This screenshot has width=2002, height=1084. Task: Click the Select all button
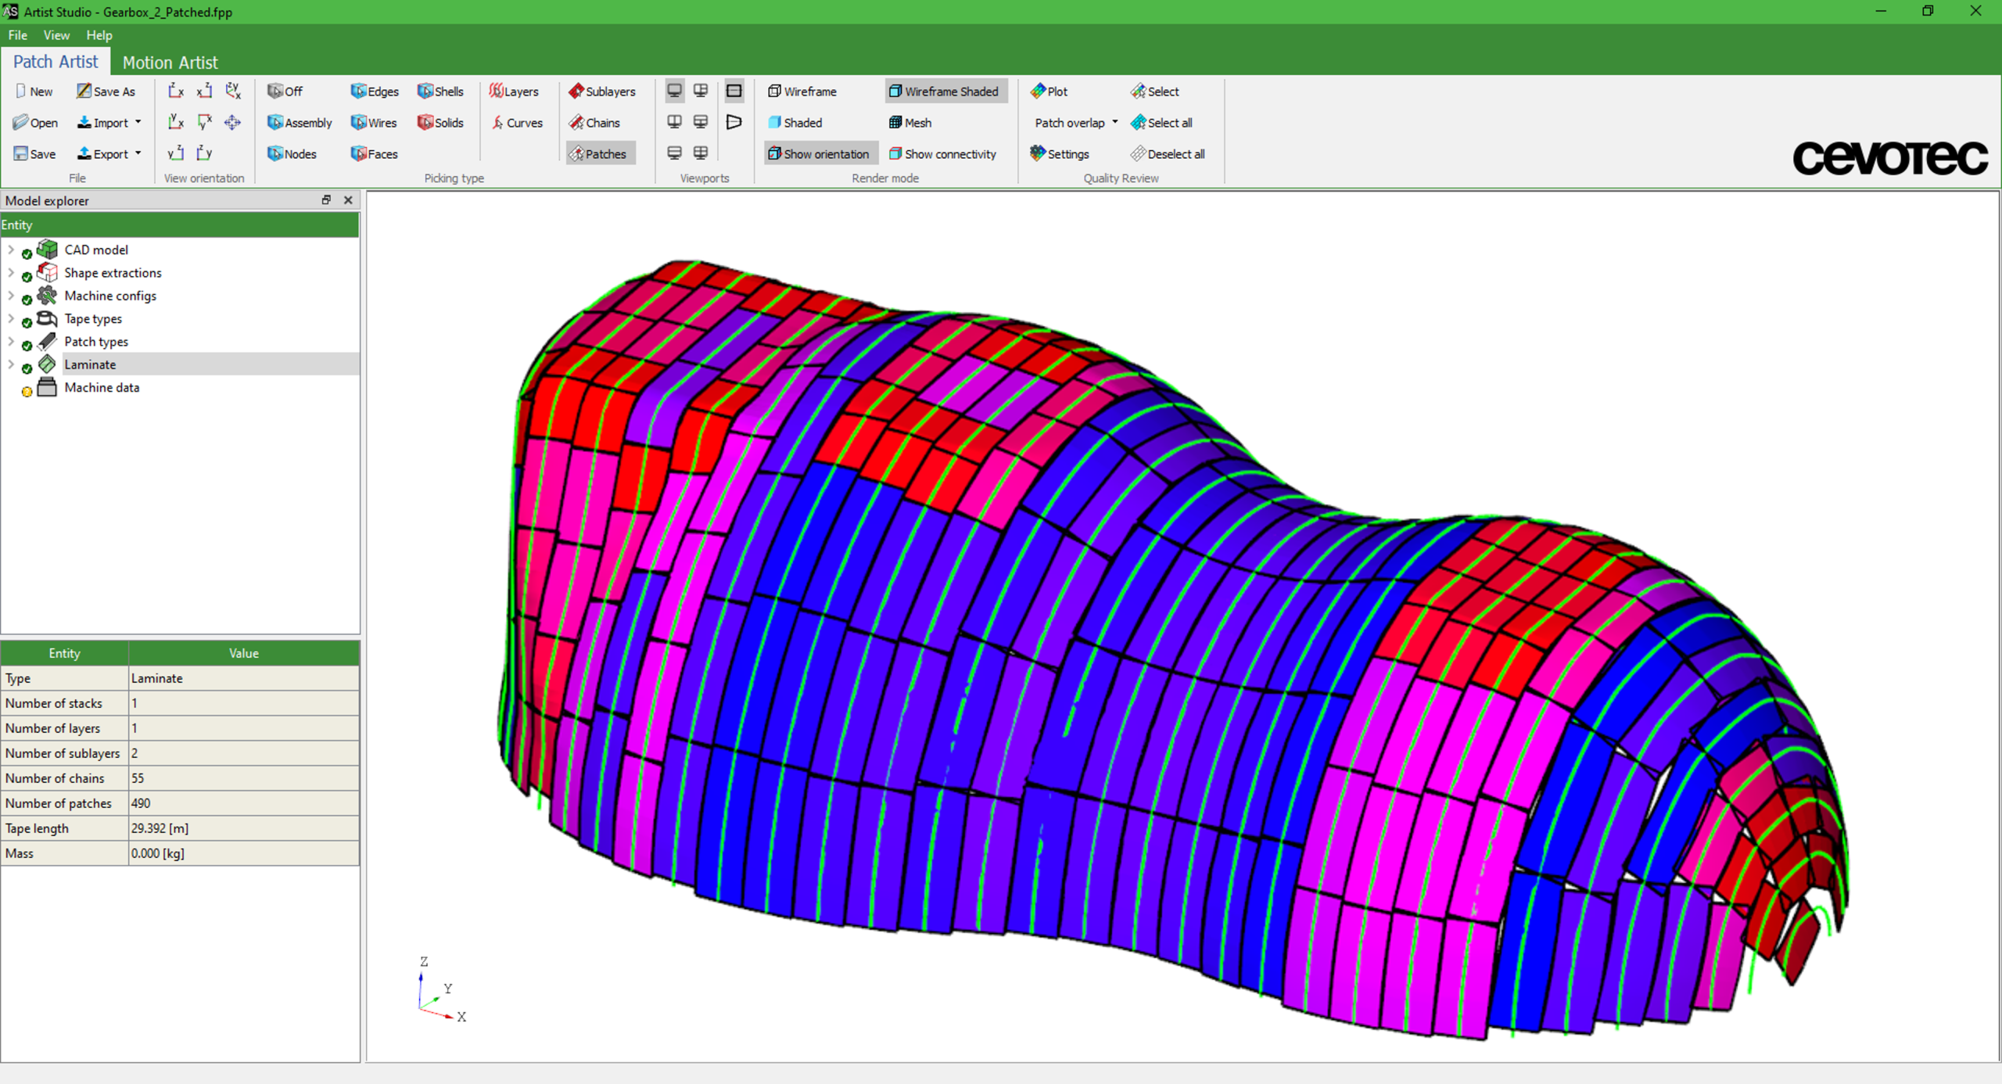point(1164,121)
